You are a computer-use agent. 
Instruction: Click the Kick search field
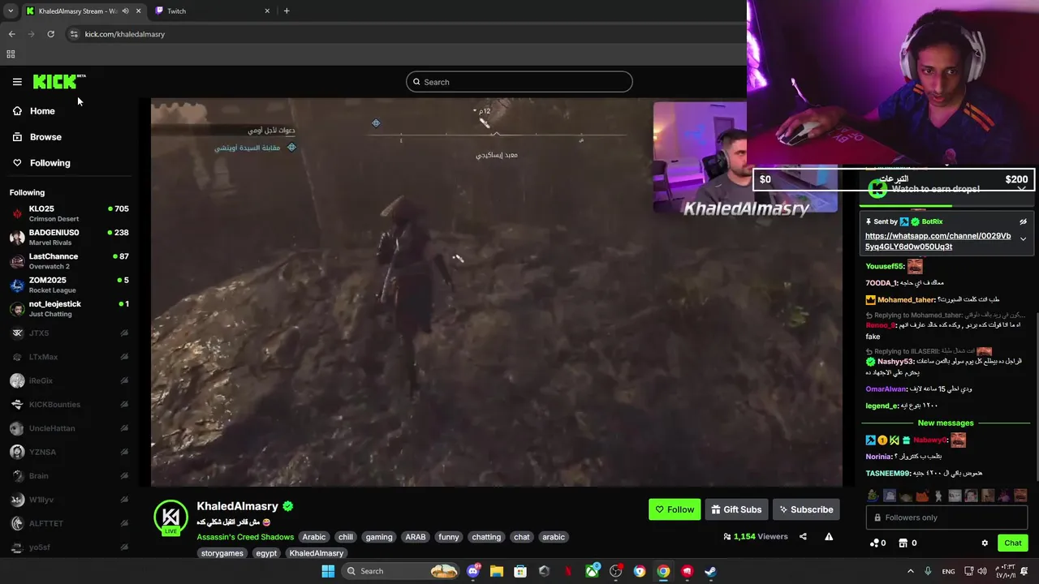519,82
